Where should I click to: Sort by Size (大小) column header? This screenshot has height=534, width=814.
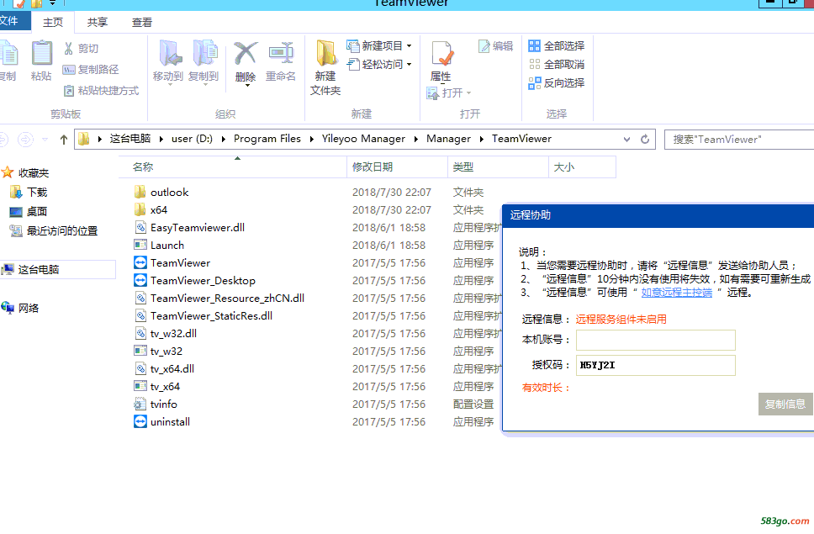coord(582,167)
